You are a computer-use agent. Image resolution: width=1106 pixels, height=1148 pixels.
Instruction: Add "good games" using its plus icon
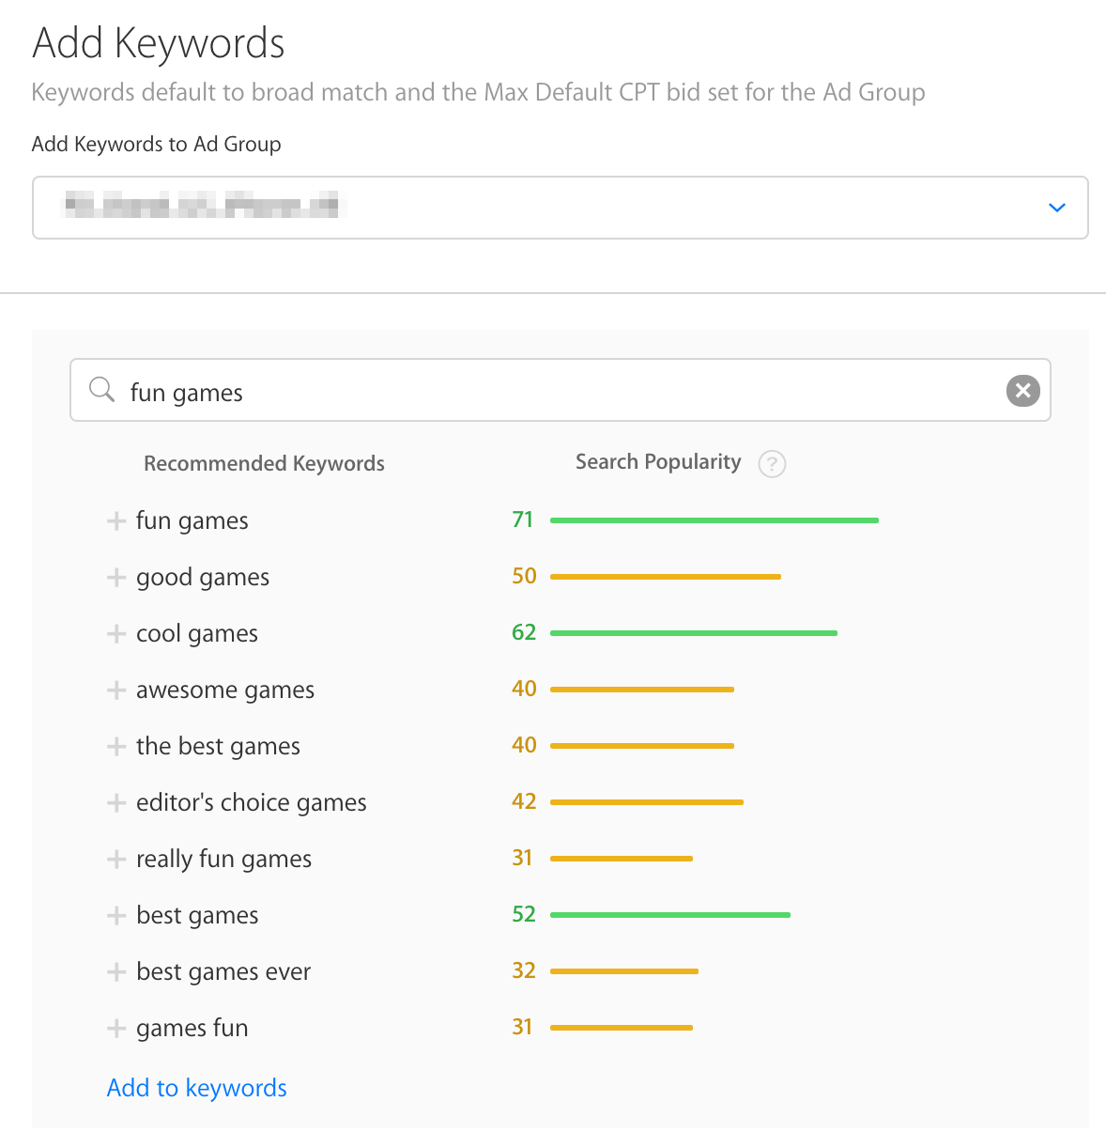pyautogui.click(x=116, y=578)
